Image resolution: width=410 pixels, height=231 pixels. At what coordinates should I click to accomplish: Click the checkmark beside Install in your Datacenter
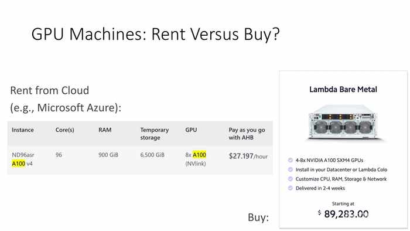(x=291, y=169)
